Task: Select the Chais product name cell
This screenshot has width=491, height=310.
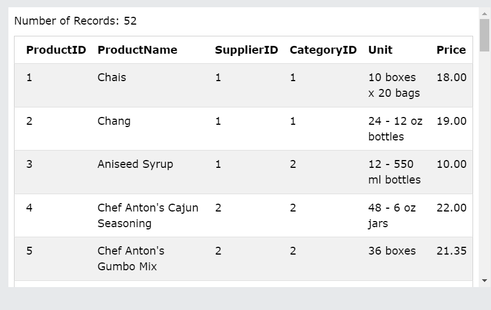Action: pyautogui.click(x=112, y=77)
